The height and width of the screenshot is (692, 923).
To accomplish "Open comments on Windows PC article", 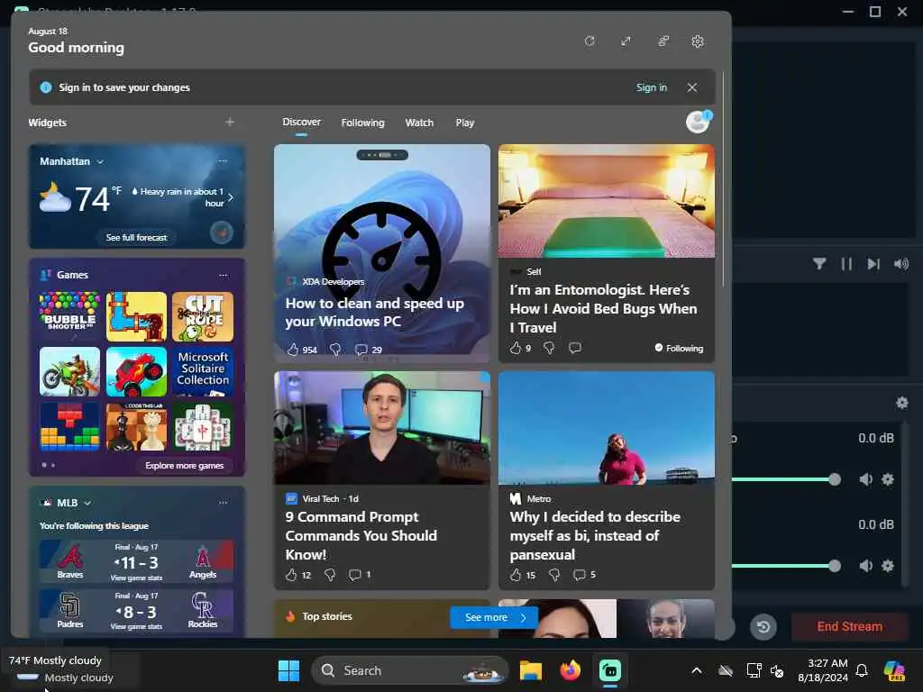I will pos(369,350).
